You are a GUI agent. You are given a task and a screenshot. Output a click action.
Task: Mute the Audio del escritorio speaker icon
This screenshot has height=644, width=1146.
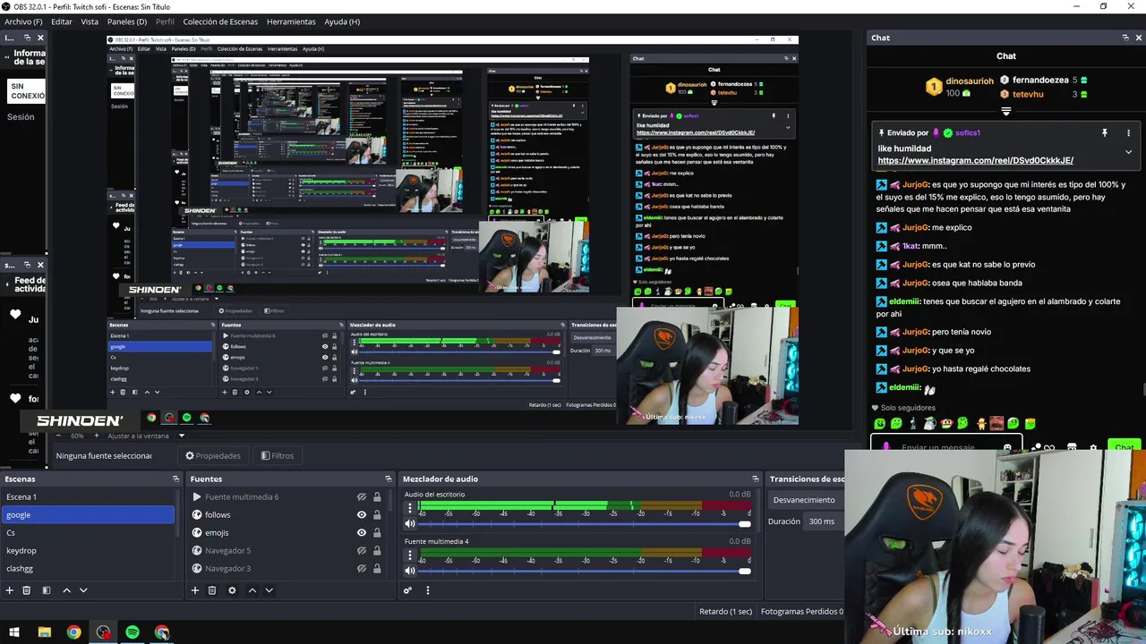[x=410, y=524]
